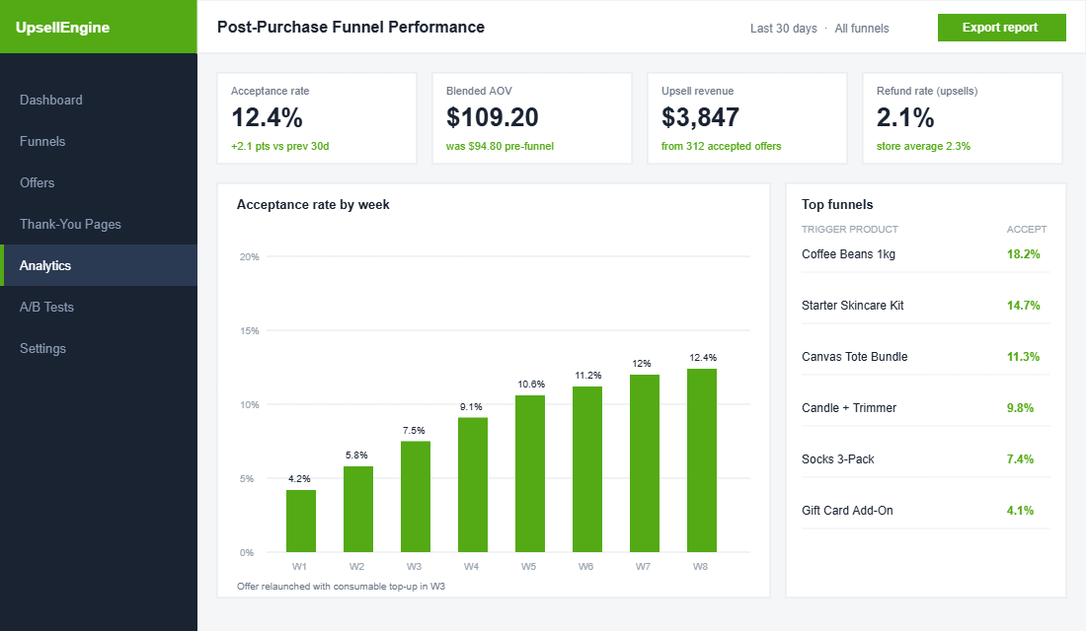This screenshot has width=1086, height=631.
Task: Open Settings in the sidebar
Action: [x=99, y=349]
